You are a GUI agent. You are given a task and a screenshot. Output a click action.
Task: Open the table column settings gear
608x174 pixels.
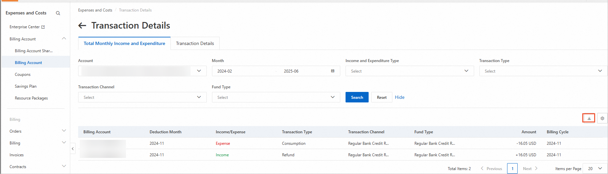[602, 118]
